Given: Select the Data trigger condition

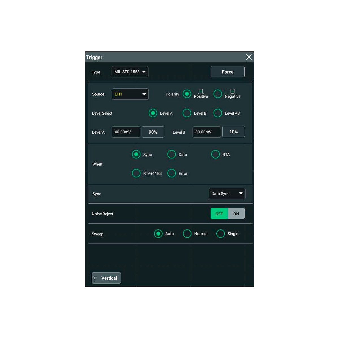Looking at the screenshot, I should [x=171, y=154].
